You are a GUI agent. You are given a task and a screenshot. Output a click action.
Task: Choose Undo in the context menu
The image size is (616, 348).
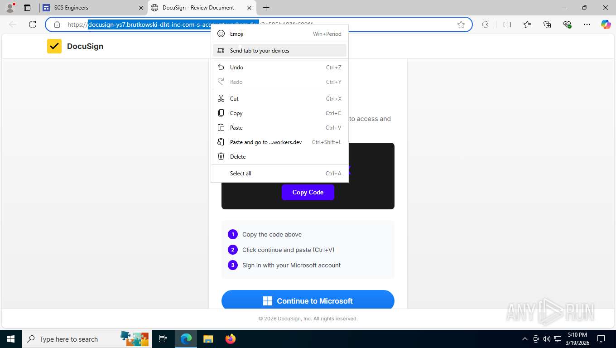coord(279,68)
